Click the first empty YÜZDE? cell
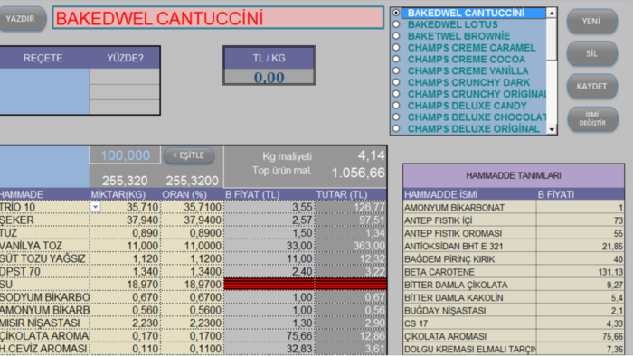This screenshot has height=356, width=633. click(125, 76)
